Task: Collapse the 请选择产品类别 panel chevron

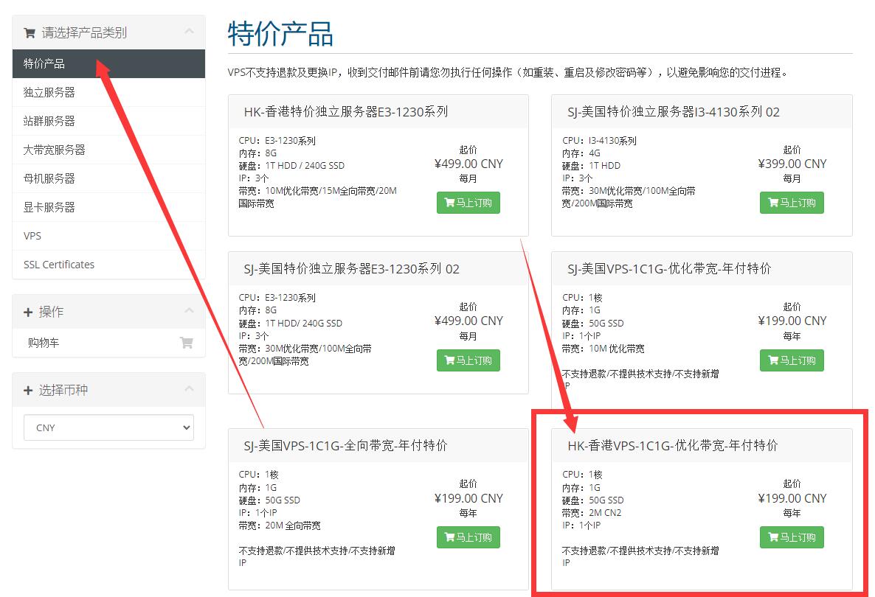Action: tap(189, 32)
